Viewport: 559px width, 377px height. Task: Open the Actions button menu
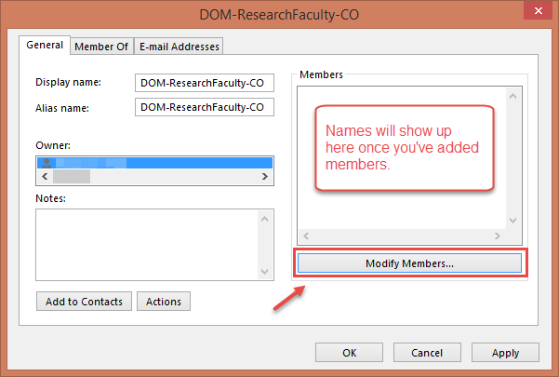[x=164, y=302]
